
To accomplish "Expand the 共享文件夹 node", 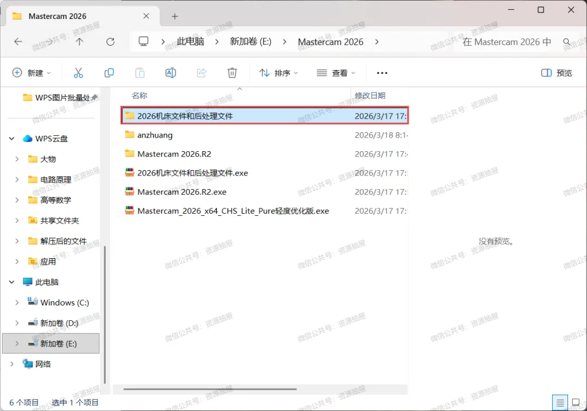I will pyautogui.click(x=17, y=221).
